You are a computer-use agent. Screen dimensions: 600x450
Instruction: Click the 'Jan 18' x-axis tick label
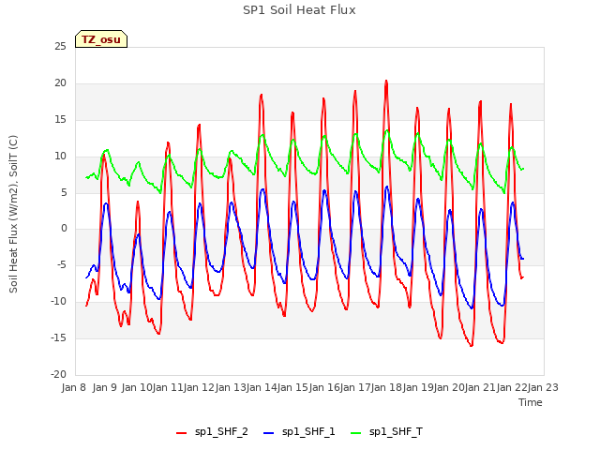tap(386, 387)
